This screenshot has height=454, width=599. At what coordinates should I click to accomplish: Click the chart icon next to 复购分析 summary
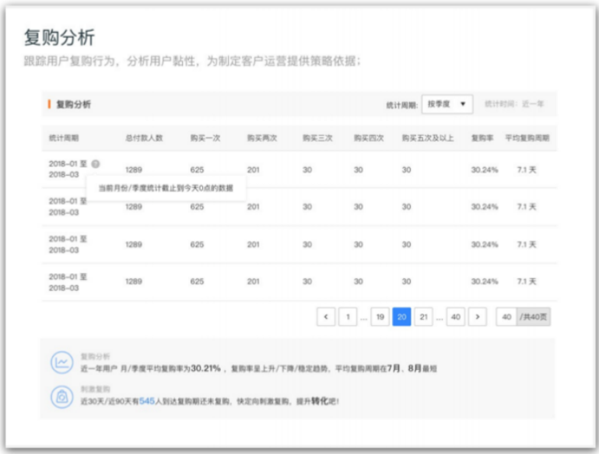62,362
